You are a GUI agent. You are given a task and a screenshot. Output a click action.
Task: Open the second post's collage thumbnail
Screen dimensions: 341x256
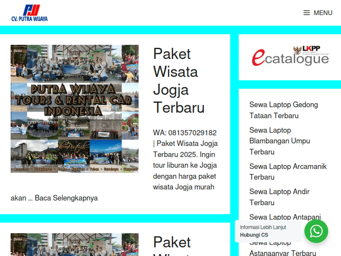coord(75,245)
